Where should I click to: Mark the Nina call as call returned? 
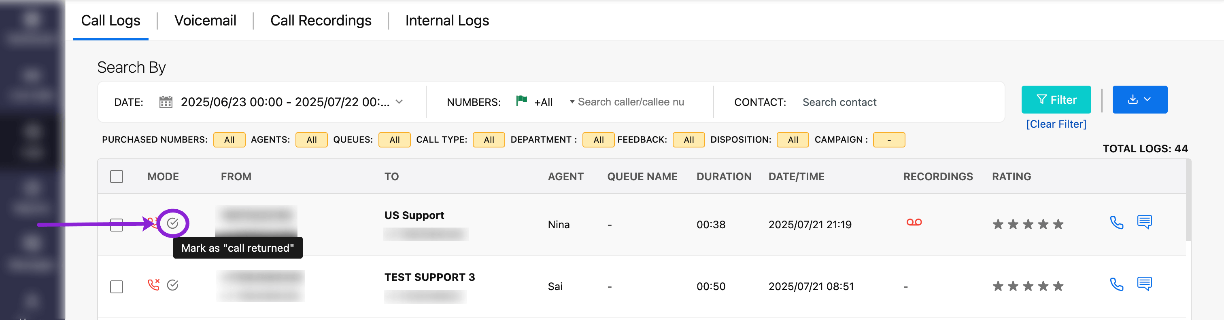point(172,223)
